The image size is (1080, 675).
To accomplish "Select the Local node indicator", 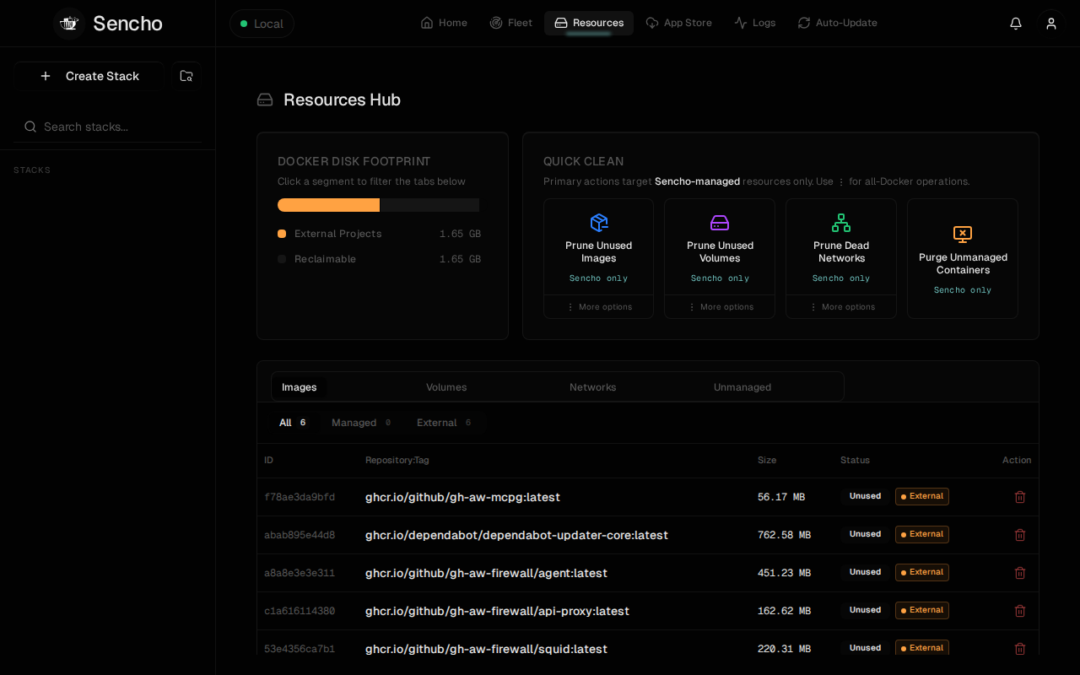I will pos(262,24).
